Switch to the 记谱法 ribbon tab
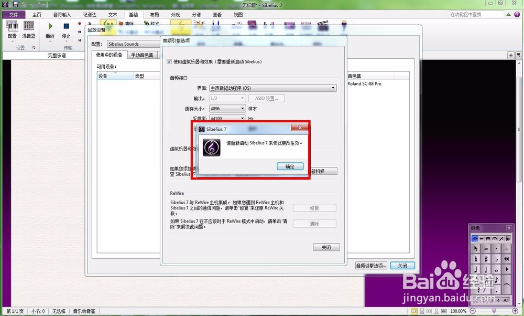Image resolution: width=524 pixels, height=316 pixels. pos(90,15)
